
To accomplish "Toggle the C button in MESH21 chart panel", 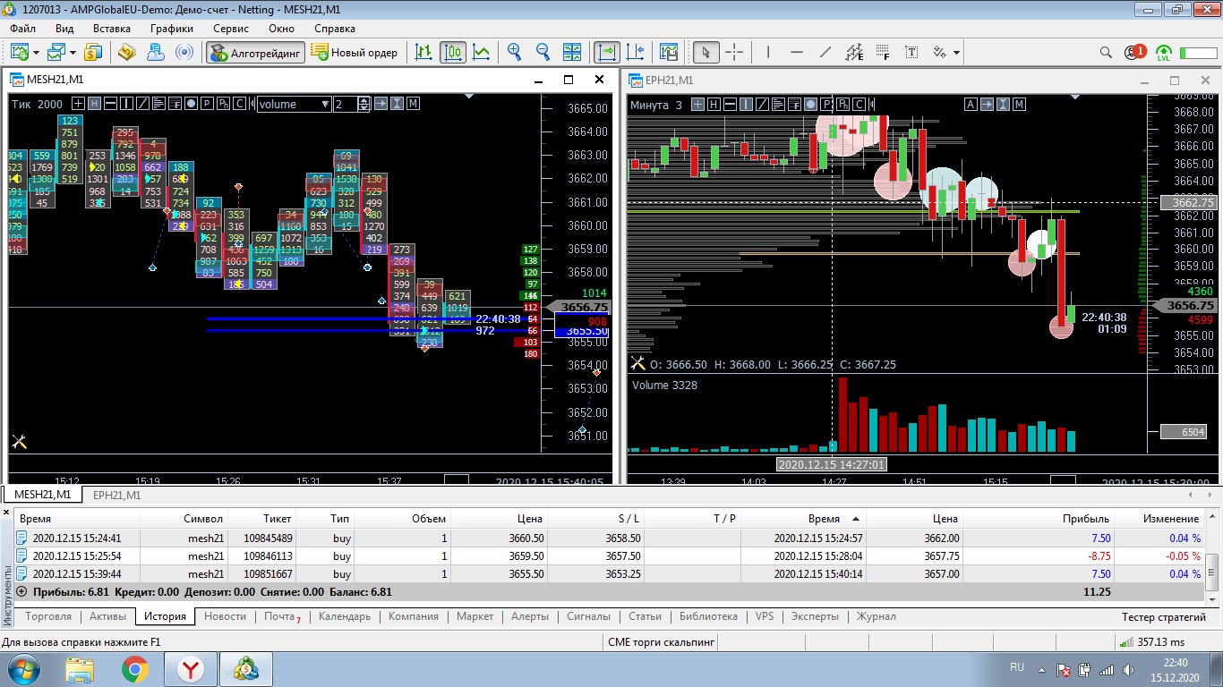I will click(239, 104).
